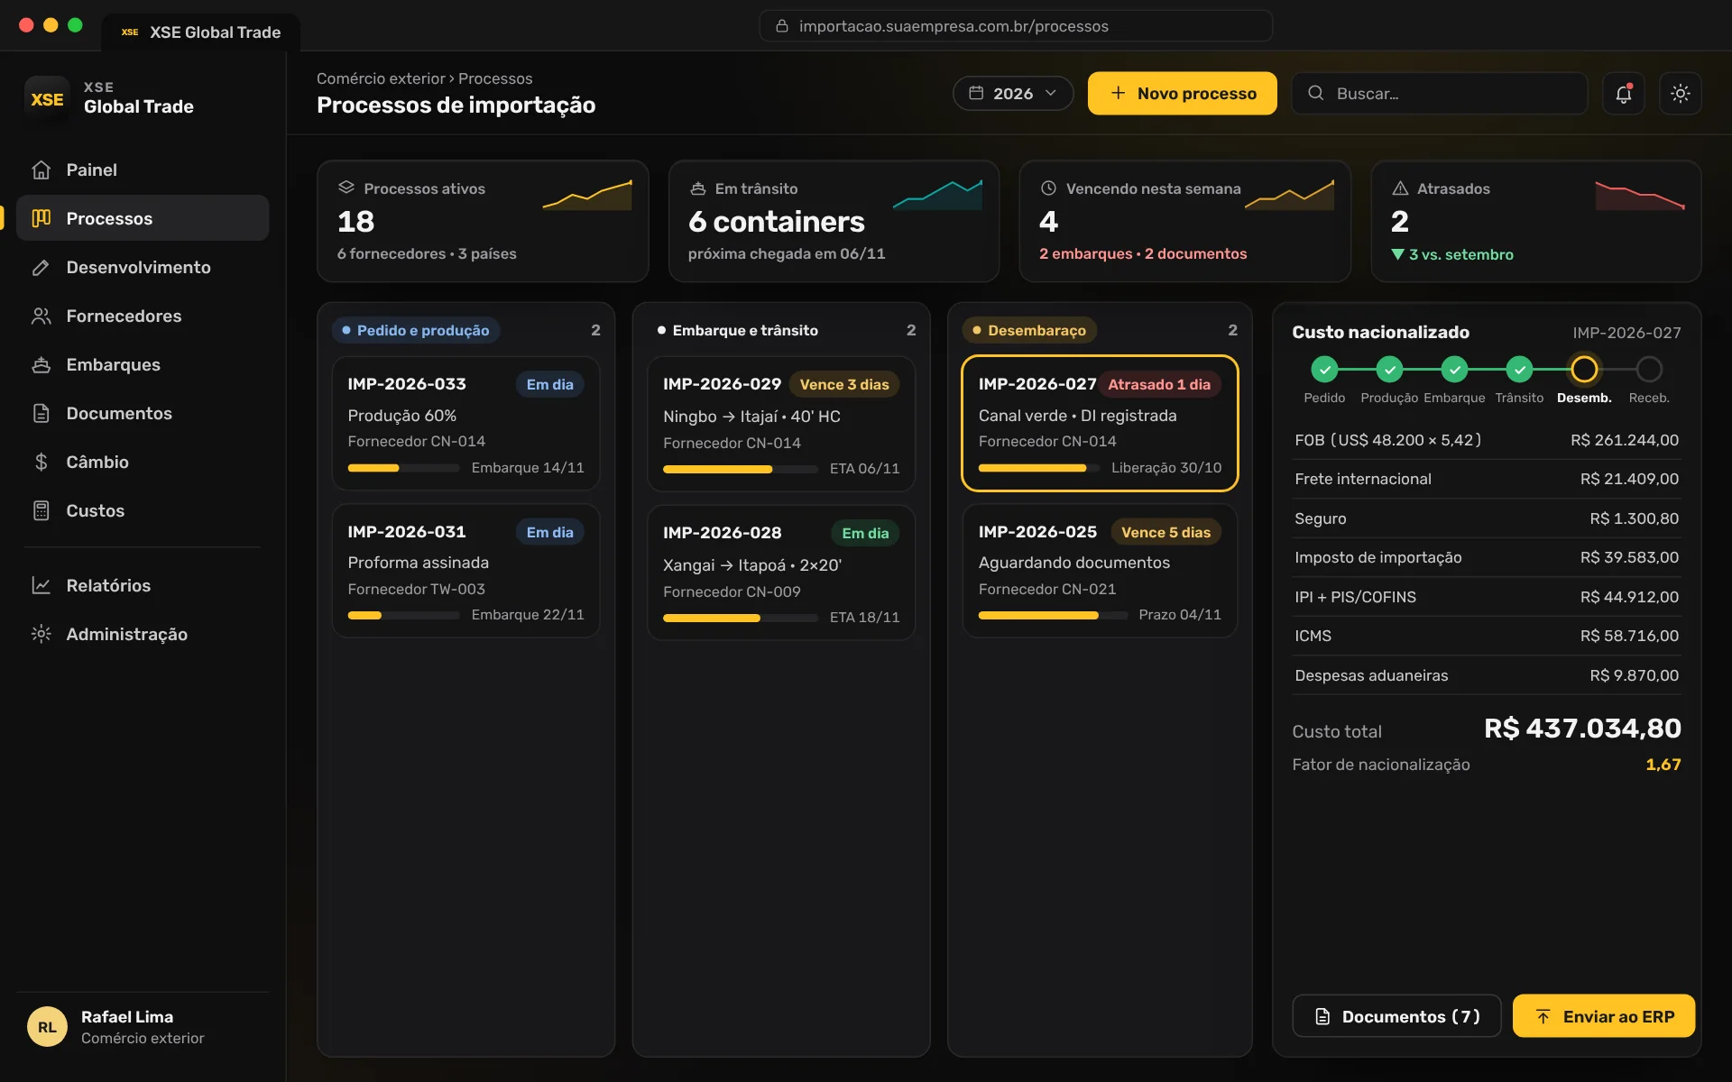The width and height of the screenshot is (1732, 1082).
Task: Click the Comércio exterior breadcrumb link
Action: click(381, 78)
